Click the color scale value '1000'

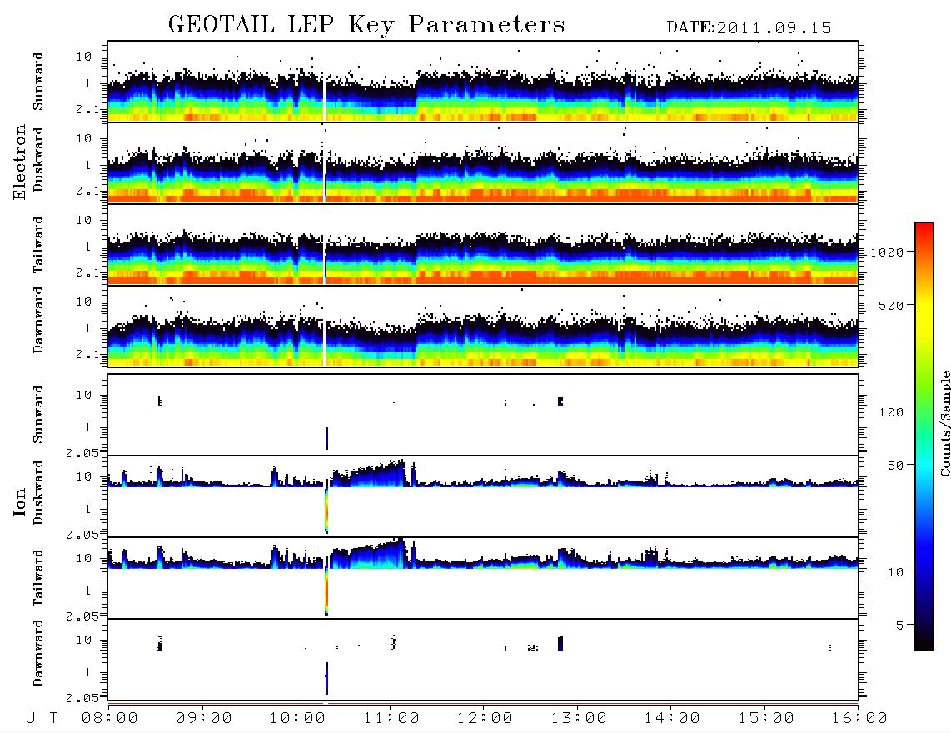[887, 252]
